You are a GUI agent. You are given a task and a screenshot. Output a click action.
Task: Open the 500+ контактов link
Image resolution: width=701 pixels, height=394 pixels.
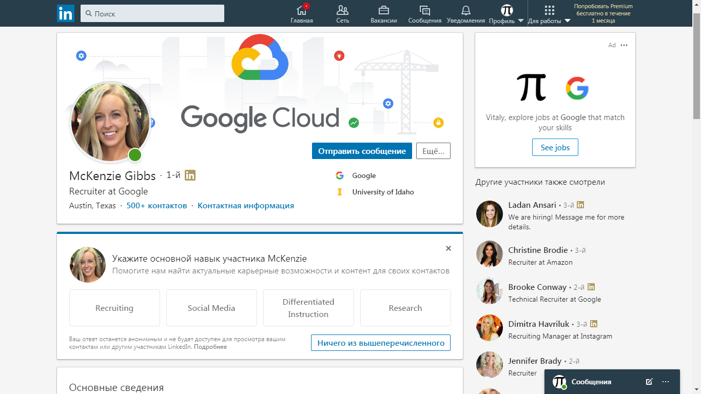pos(157,206)
